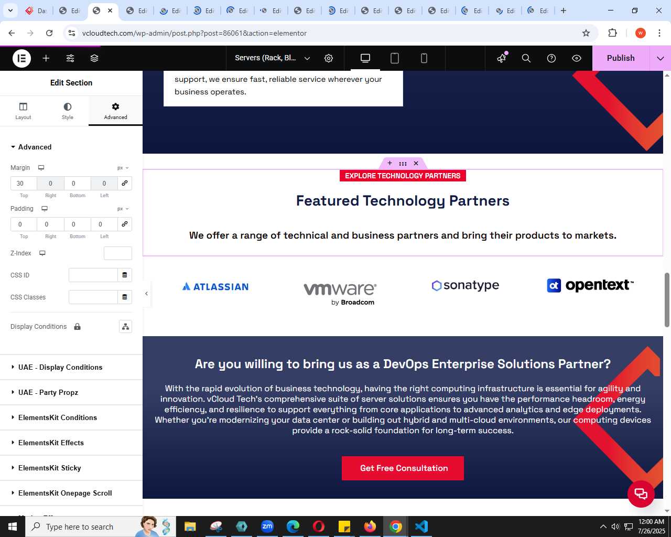Open Publish save options arrow
The width and height of the screenshot is (671, 537).
point(661,58)
